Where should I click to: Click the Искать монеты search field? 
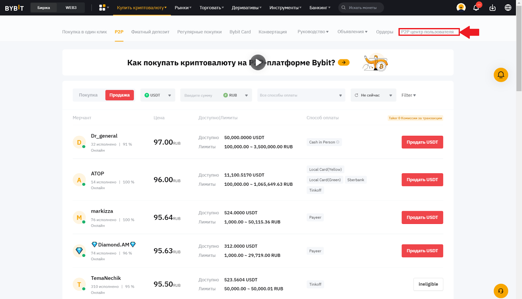361,8
